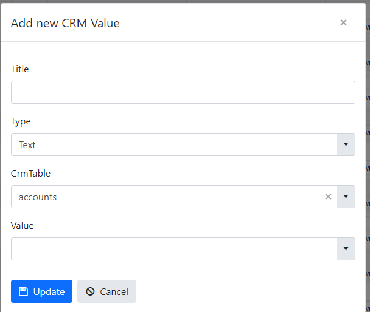The image size is (370, 312).
Task: Click the ban icon on Cancel
Action: (90, 291)
